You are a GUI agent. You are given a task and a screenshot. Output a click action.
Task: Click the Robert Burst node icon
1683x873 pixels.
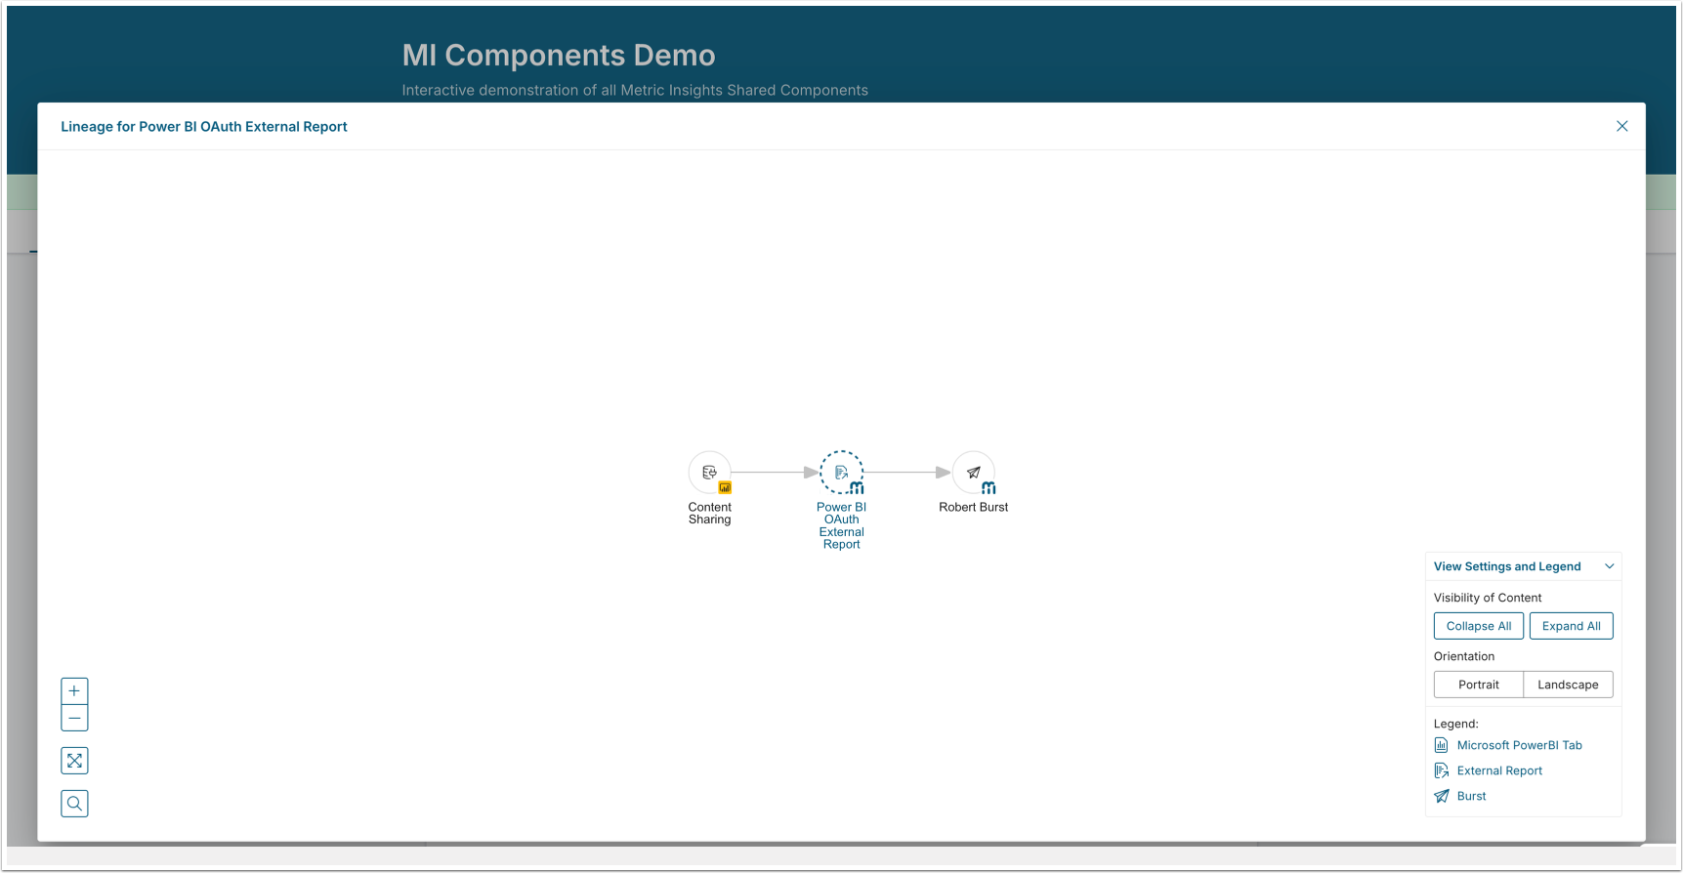click(974, 473)
